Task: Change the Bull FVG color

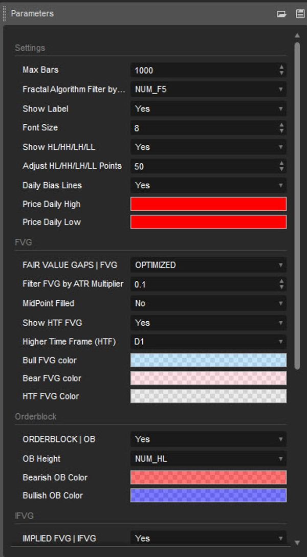Action: 207,360
